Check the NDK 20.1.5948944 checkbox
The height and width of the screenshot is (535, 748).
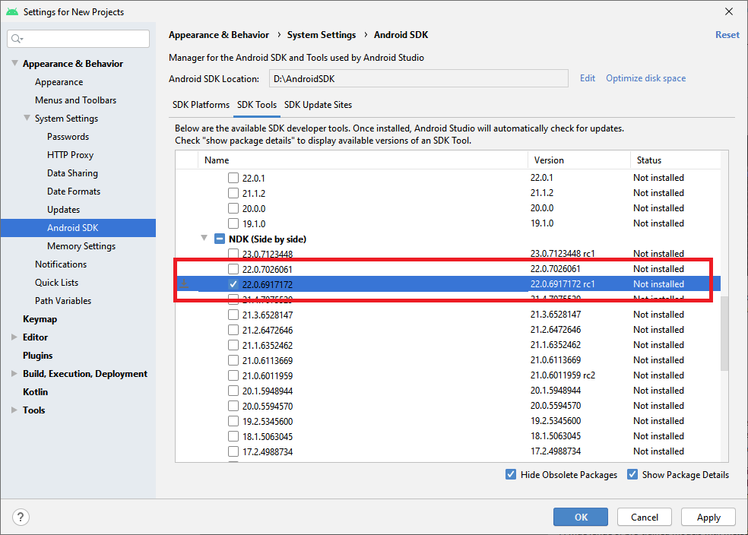233,391
